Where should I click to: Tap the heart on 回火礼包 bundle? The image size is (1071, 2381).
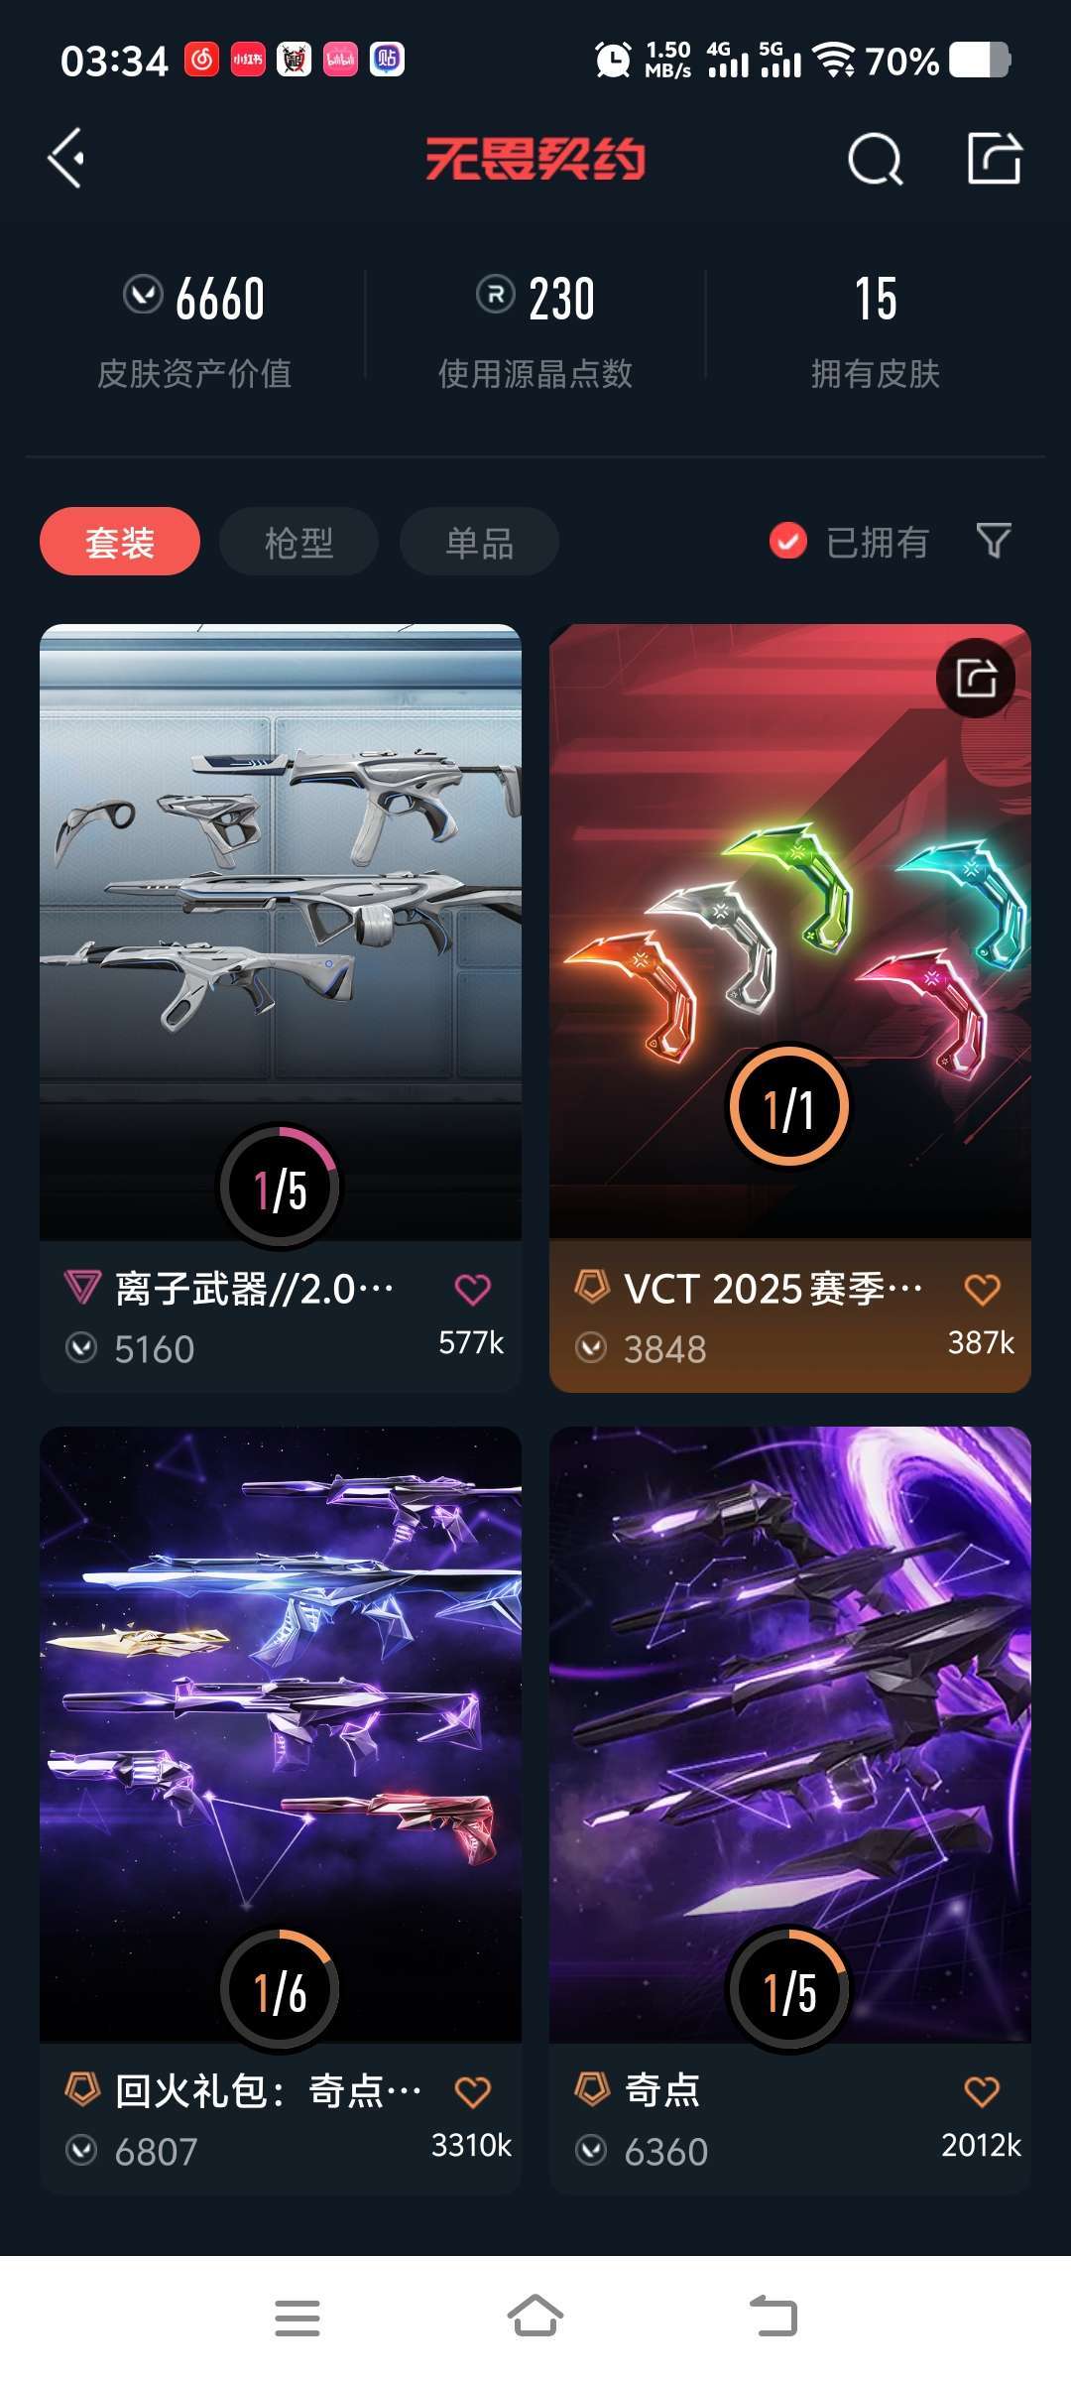(x=472, y=2091)
